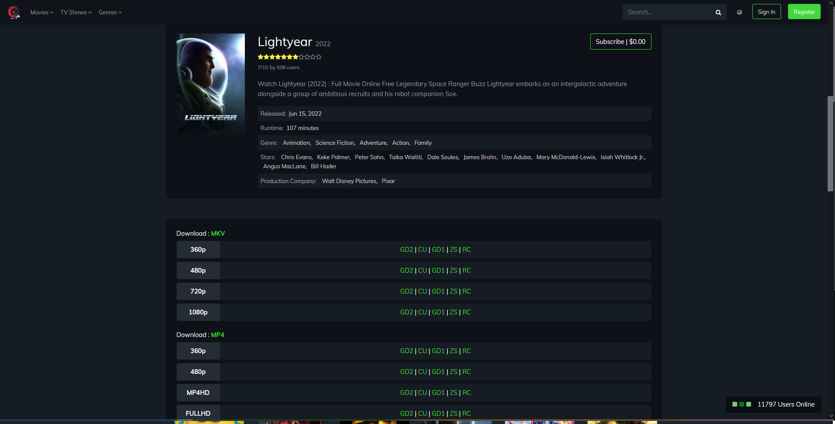Open Chris Evans star link
Viewport: 835px width, 424px height.
pyautogui.click(x=296, y=157)
